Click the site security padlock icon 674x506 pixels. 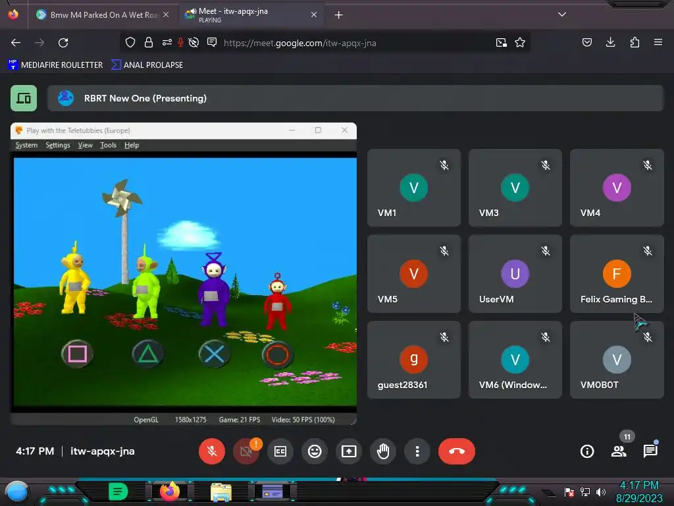(149, 43)
